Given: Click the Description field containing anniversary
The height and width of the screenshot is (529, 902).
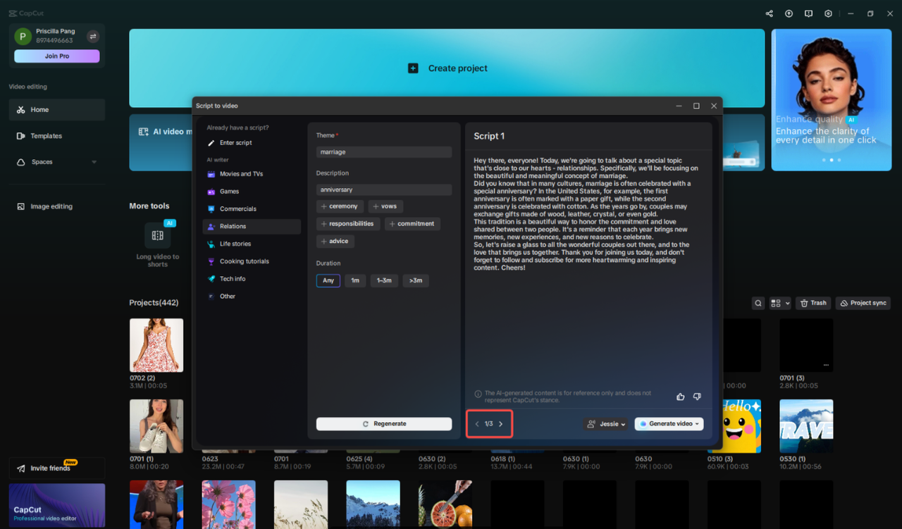Looking at the screenshot, I should [x=384, y=190].
